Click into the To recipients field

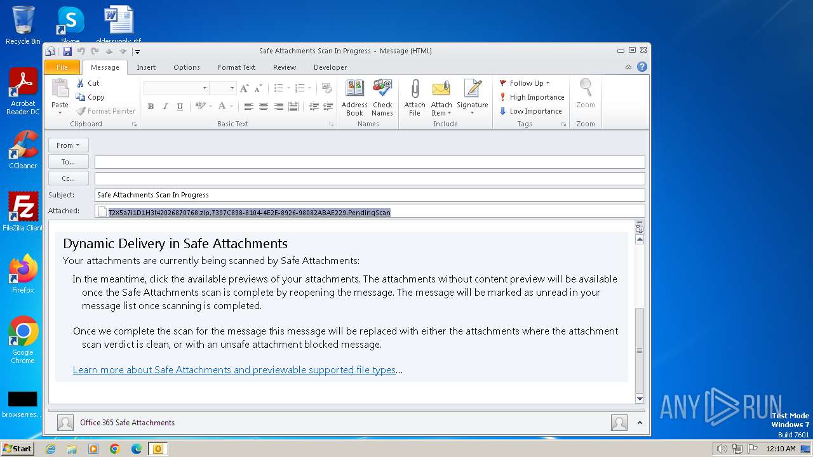[370, 162]
